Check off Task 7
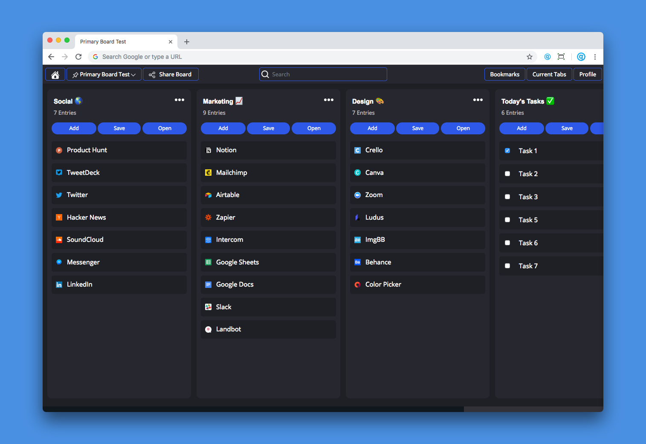This screenshot has height=444, width=646. (507, 266)
